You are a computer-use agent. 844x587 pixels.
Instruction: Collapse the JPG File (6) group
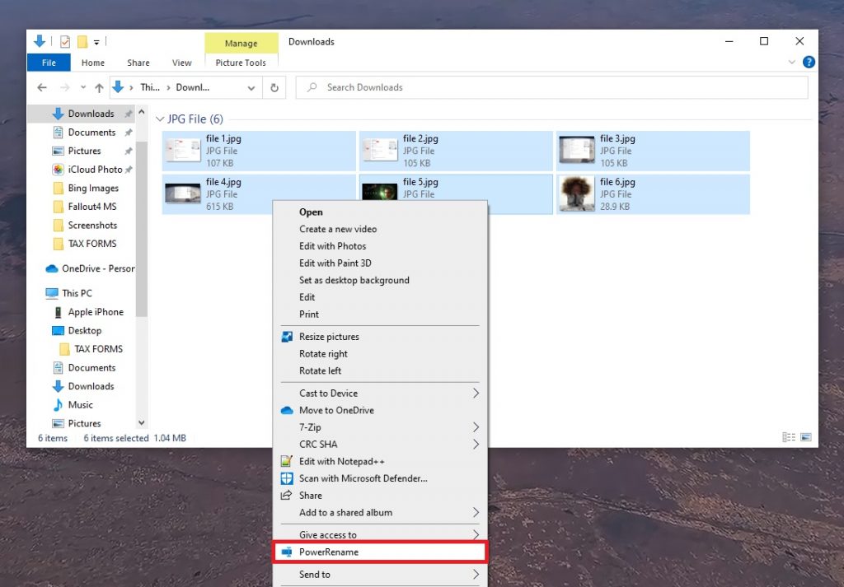point(160,119)
